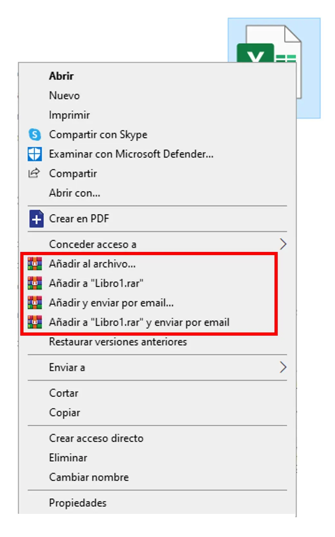Choose Cortar from the menu
Screen dimensions: 335x537
point(64,393)
